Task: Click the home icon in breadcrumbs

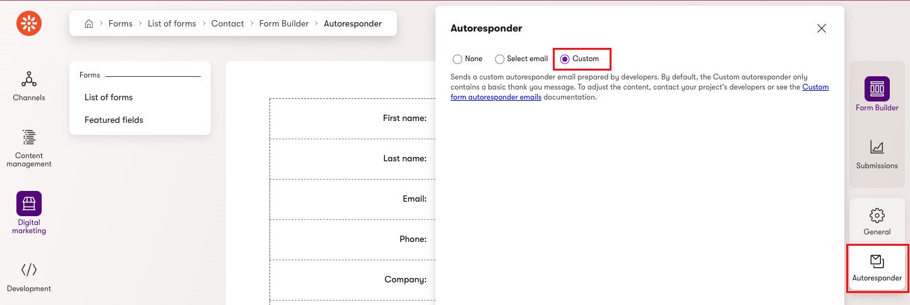Action: coord(89,23)
